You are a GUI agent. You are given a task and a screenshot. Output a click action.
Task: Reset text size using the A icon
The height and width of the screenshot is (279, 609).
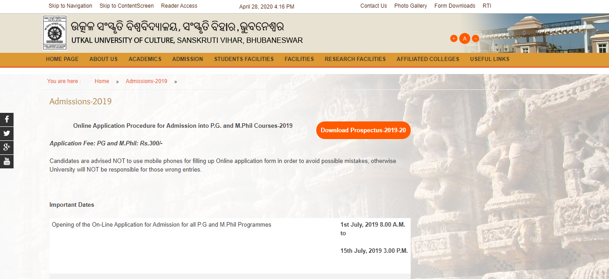[x=464, y=38]
